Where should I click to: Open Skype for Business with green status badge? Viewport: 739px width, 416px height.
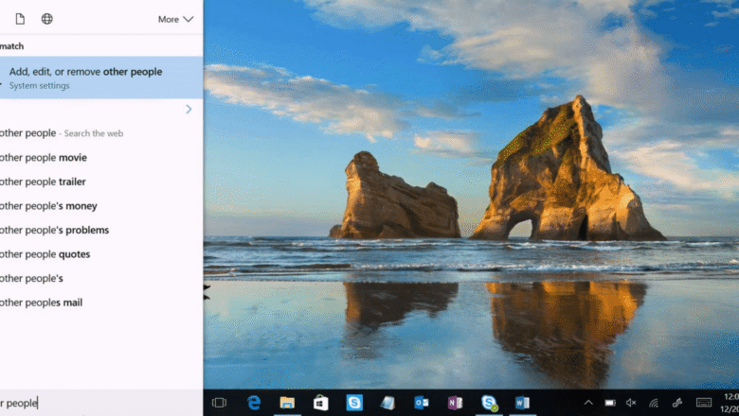coord(489,403)
